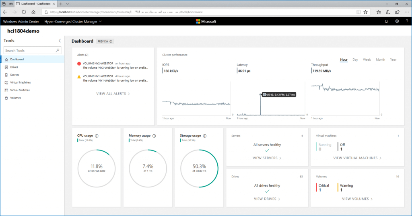
Task: Select the Year time range tab
Action: (x=393, y=60)
